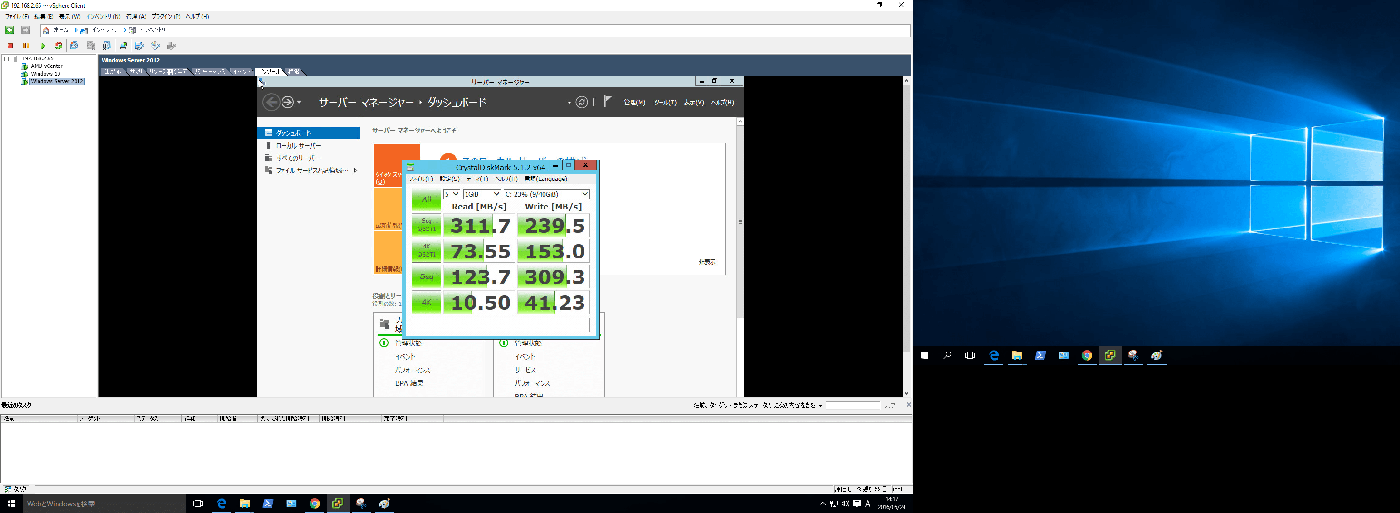The width and height of the screenshot is (1400, 513).
Task: Open Edge on the right monitor taskbar
Action: (993, 356)
